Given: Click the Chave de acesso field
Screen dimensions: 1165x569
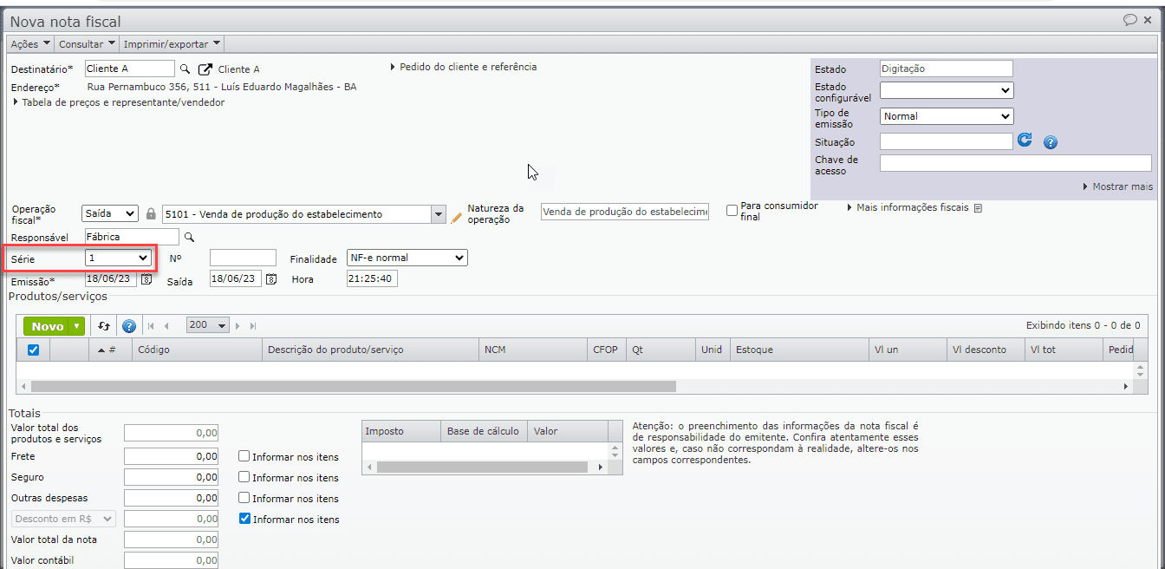Looking at the screenshot, I should coord(1016,163).
